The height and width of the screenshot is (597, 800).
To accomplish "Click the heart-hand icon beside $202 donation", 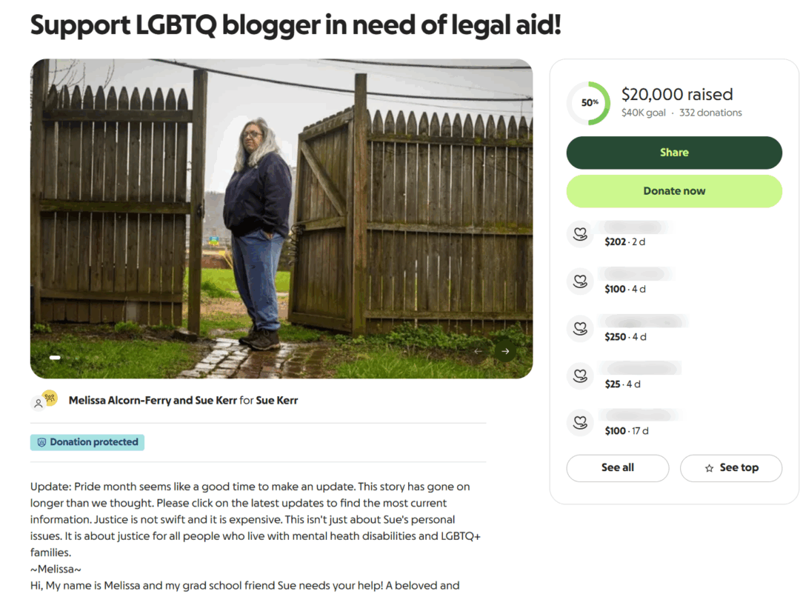I will click(x=580, y=234).
